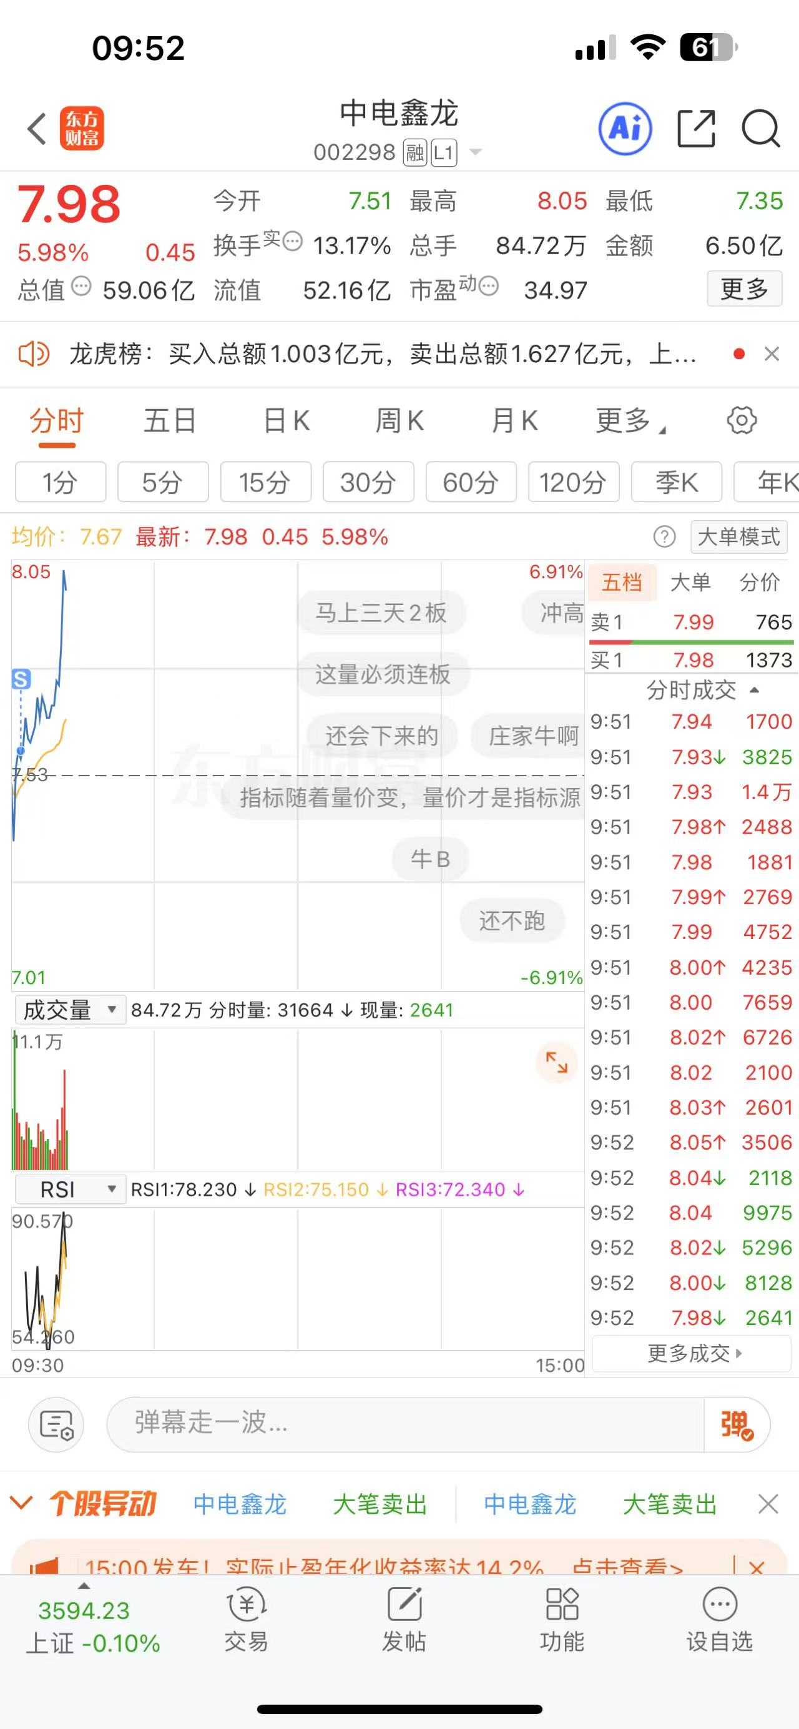Select the 30分 period button
Screen dimensions: 799x1729
[368, 482]
